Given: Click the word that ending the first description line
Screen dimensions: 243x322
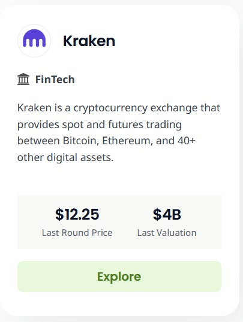Looking at the screenshot, I should coord(211,108).
